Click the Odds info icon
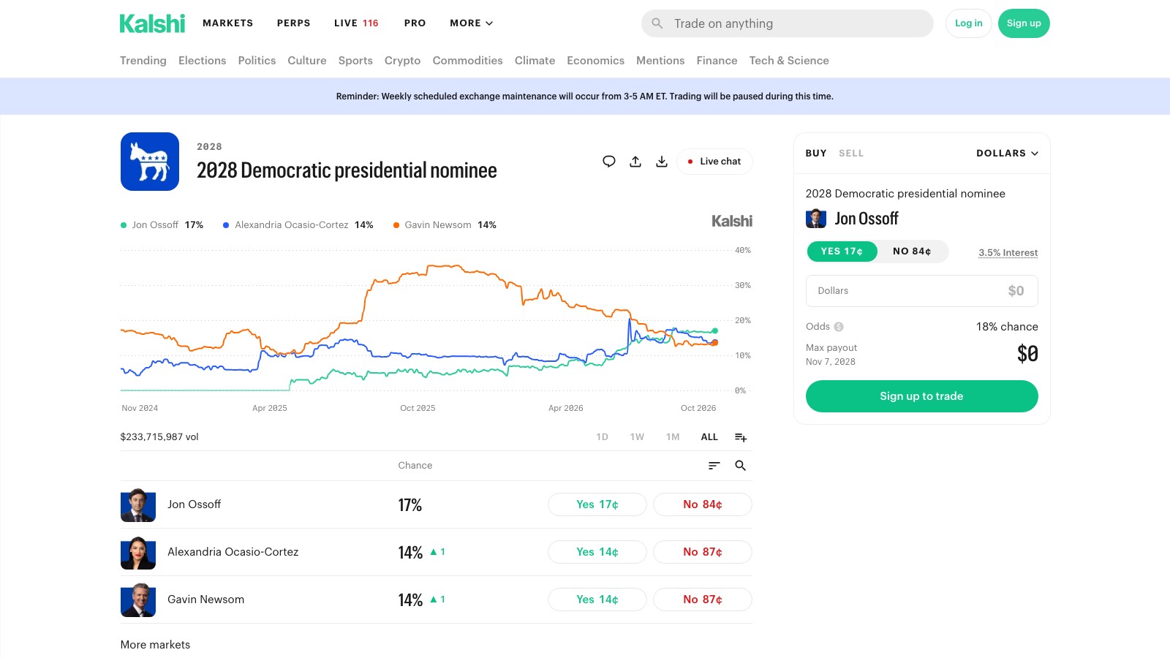Viewport: 1170px width, 658px height. [839, 327]
